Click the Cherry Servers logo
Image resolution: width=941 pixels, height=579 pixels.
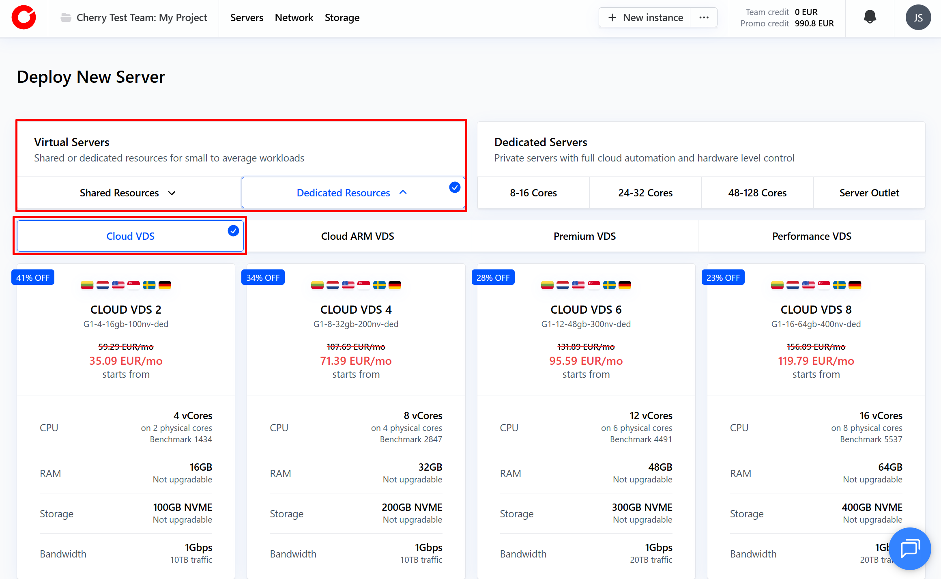pos(24,17)
